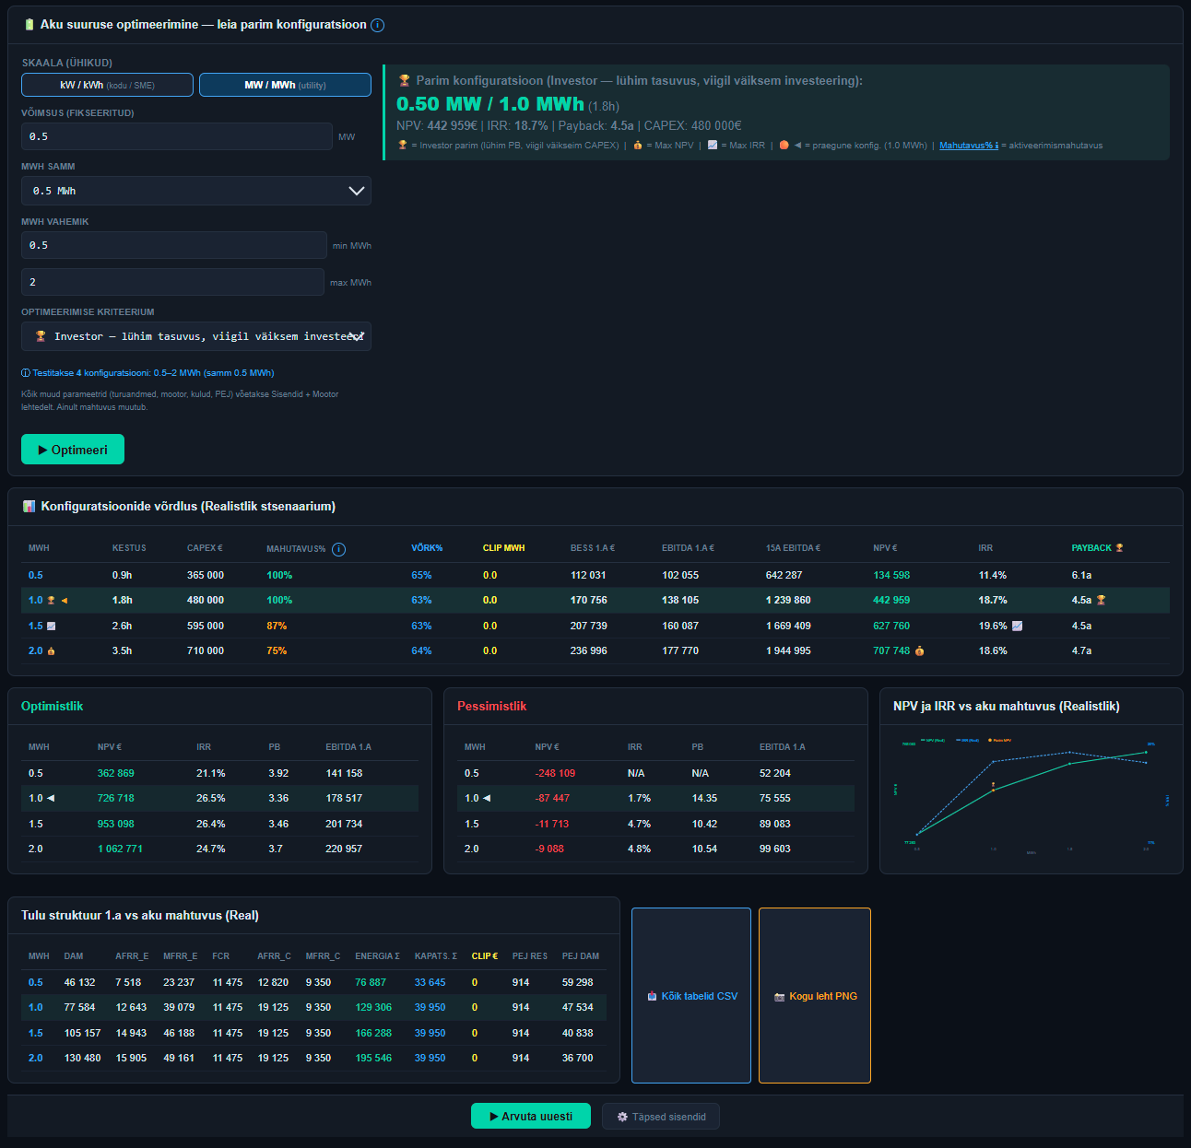Click the Max NPV money bag legend icon
Viewport: 1191px width, 1148px height.
pyautogui.click(x=637, y=145)
